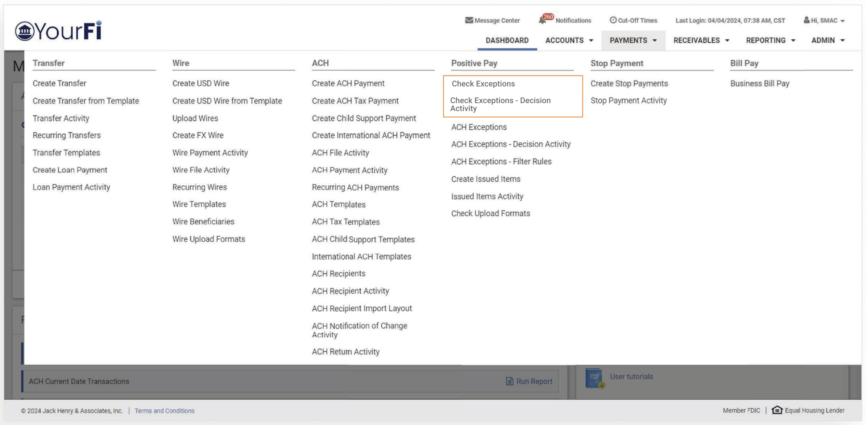The width and height of the screenshot is (866, 425).
Task: Open Terms and Conditions link
Action: (165, 410)
